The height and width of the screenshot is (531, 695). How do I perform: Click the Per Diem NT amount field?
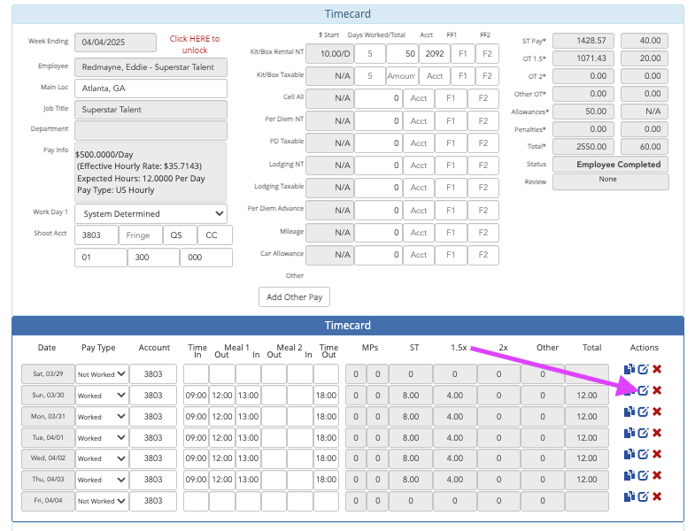coord(378,121)
